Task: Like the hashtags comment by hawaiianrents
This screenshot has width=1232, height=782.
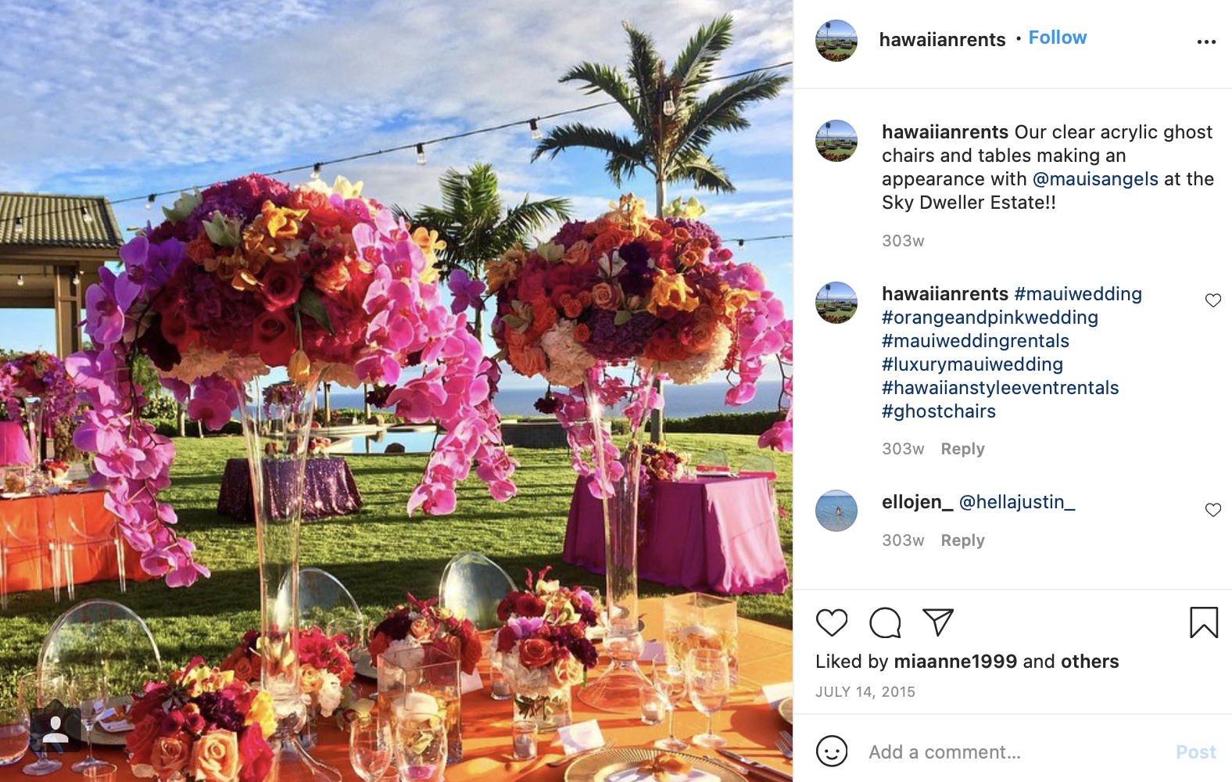Action: tap(1213, 300)
